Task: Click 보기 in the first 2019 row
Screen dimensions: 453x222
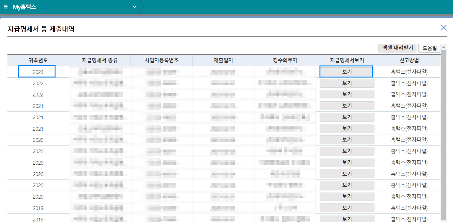Action: point(347,208)
